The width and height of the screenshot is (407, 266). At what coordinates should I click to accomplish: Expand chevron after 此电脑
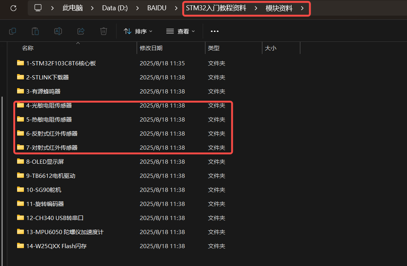point(92,8)
